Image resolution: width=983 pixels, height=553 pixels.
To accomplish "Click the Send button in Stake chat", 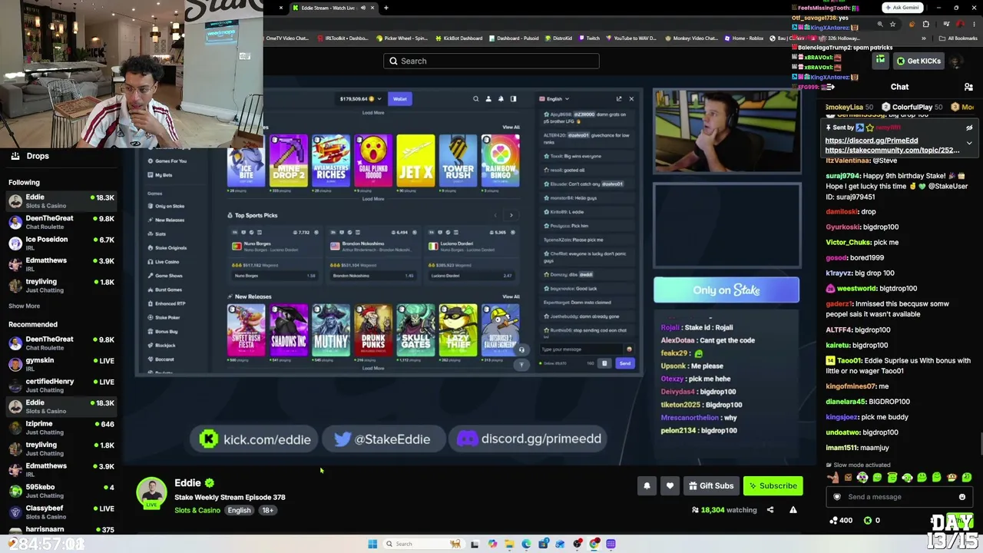I will pos(625,363).
